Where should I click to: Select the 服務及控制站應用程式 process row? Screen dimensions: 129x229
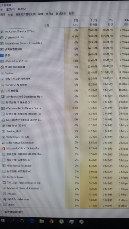pyautogui.click(x=64, y=79)
